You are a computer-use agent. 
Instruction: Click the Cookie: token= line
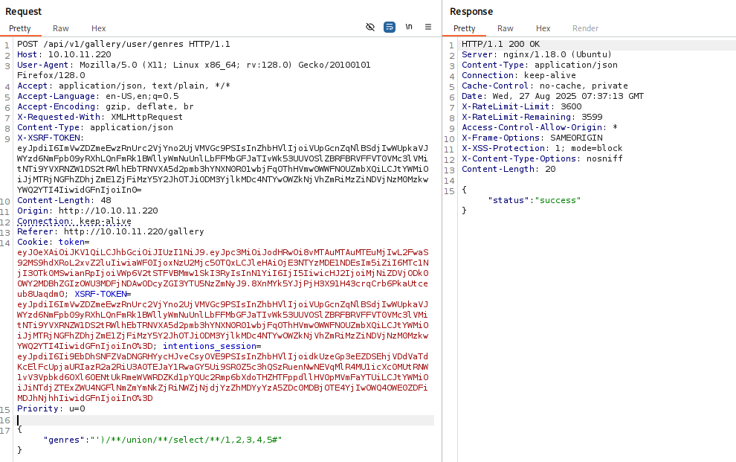54,242
